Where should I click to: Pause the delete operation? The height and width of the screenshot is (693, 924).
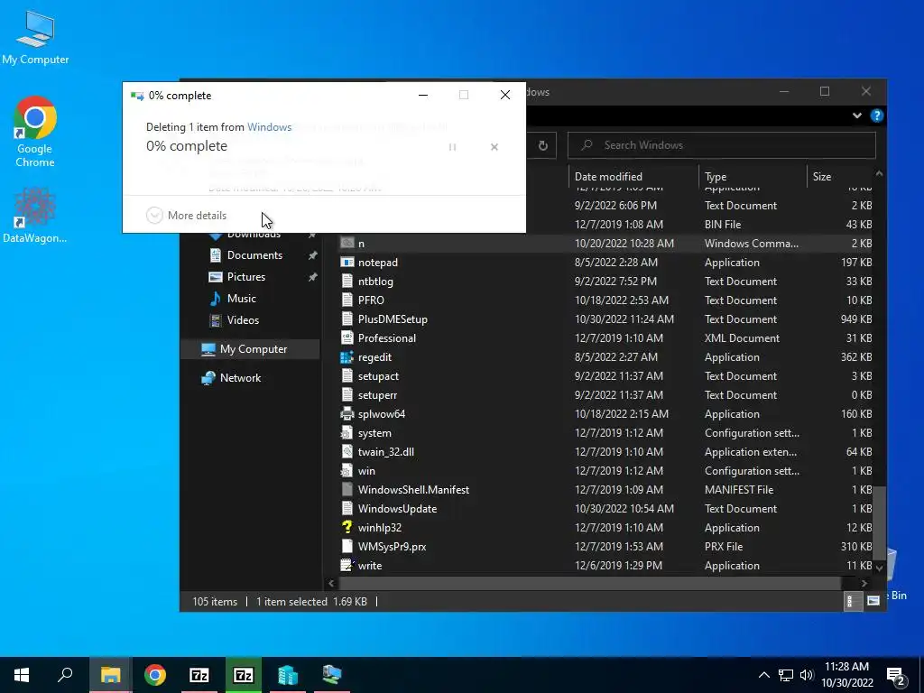pos(453,147)
